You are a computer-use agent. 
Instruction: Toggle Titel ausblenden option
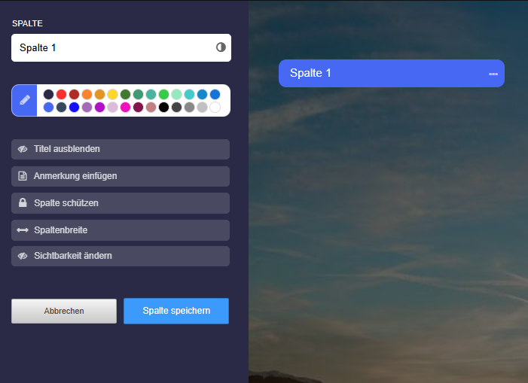121,149
